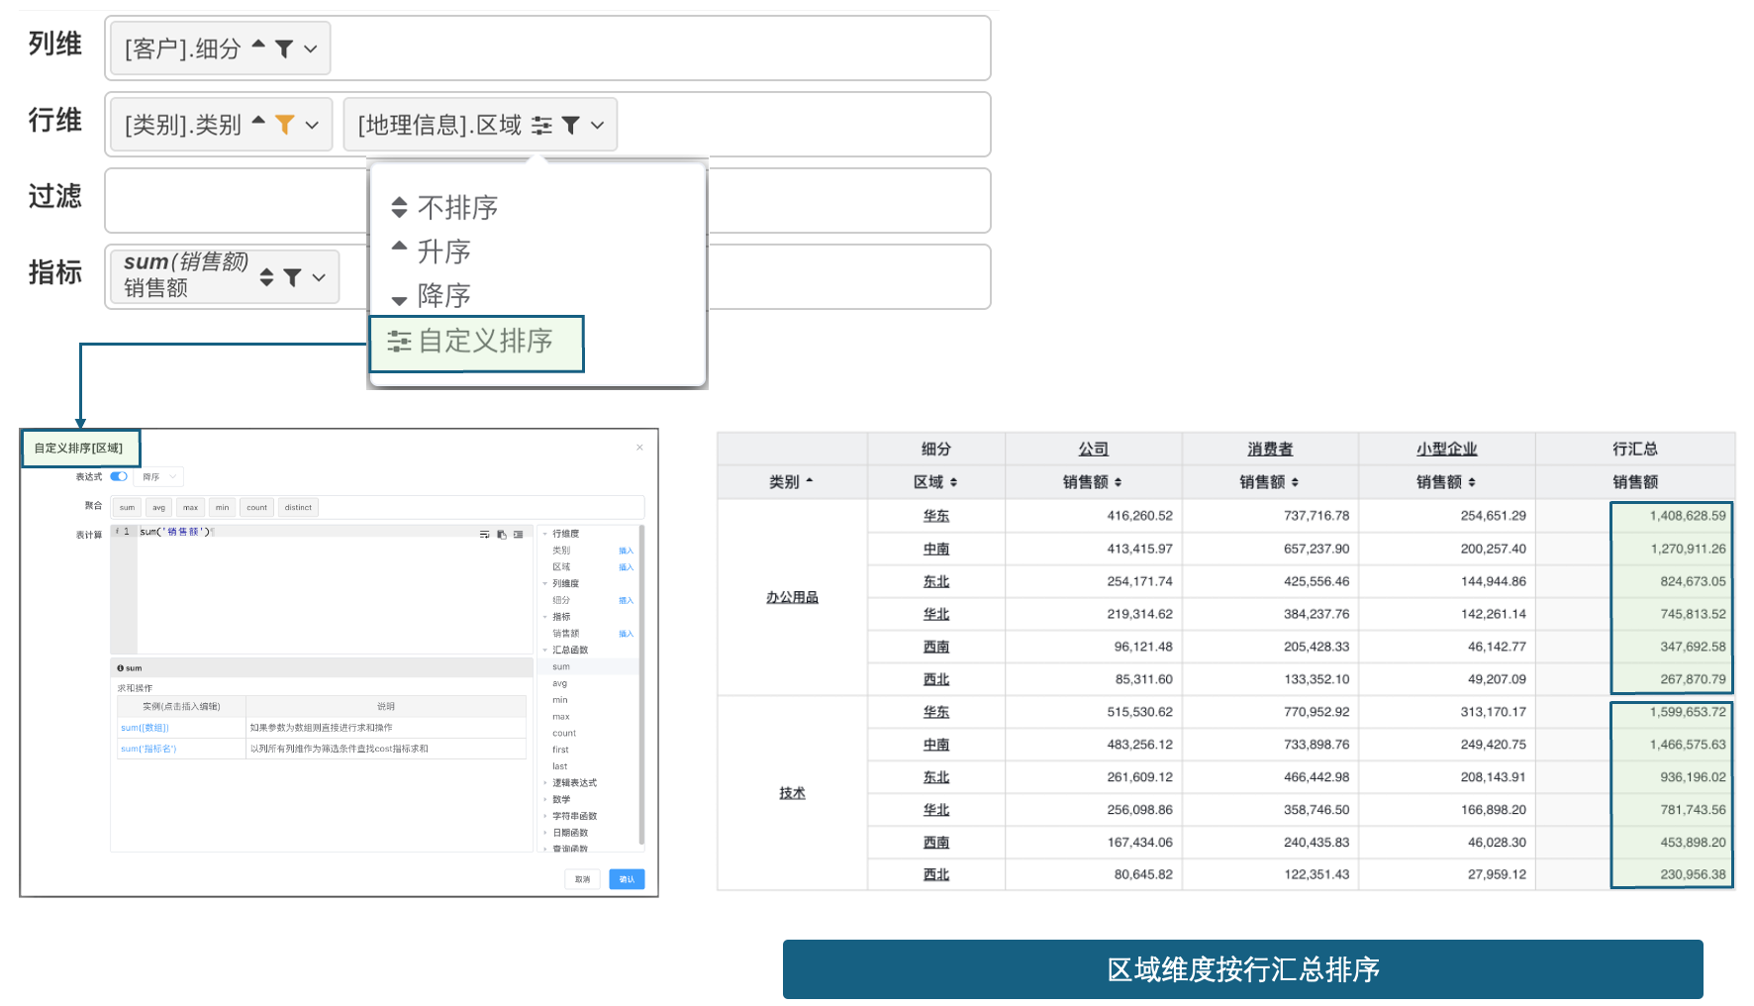Screen dimensions: 1754x1006
Task: Insert example sum([数组]) into editor
Action: 145,728
